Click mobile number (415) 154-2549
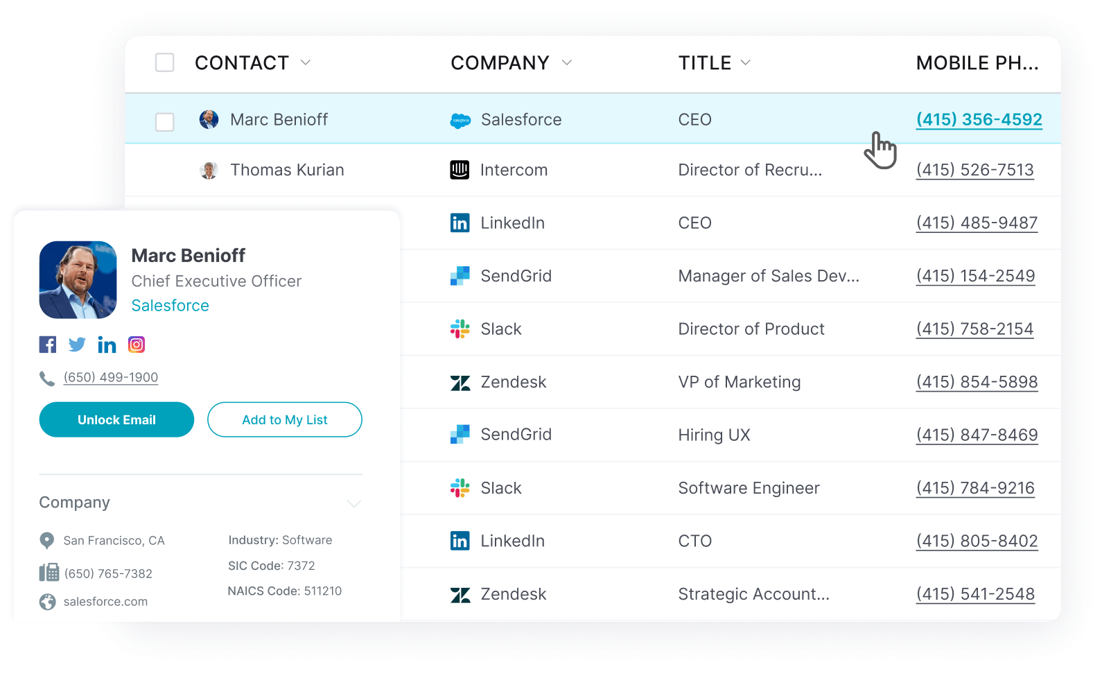This screenshot has width=1102, height=678. 975,276
